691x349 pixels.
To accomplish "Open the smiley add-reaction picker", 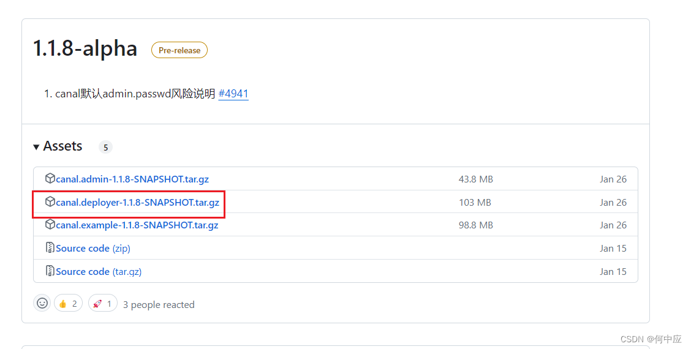I will pyautogui.click(x=42, y=303).
